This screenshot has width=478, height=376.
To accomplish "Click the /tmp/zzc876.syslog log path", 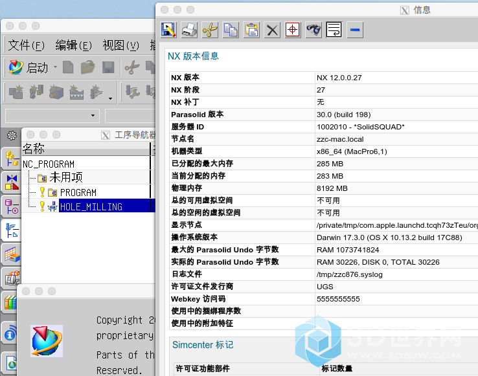I will point(349,274).
